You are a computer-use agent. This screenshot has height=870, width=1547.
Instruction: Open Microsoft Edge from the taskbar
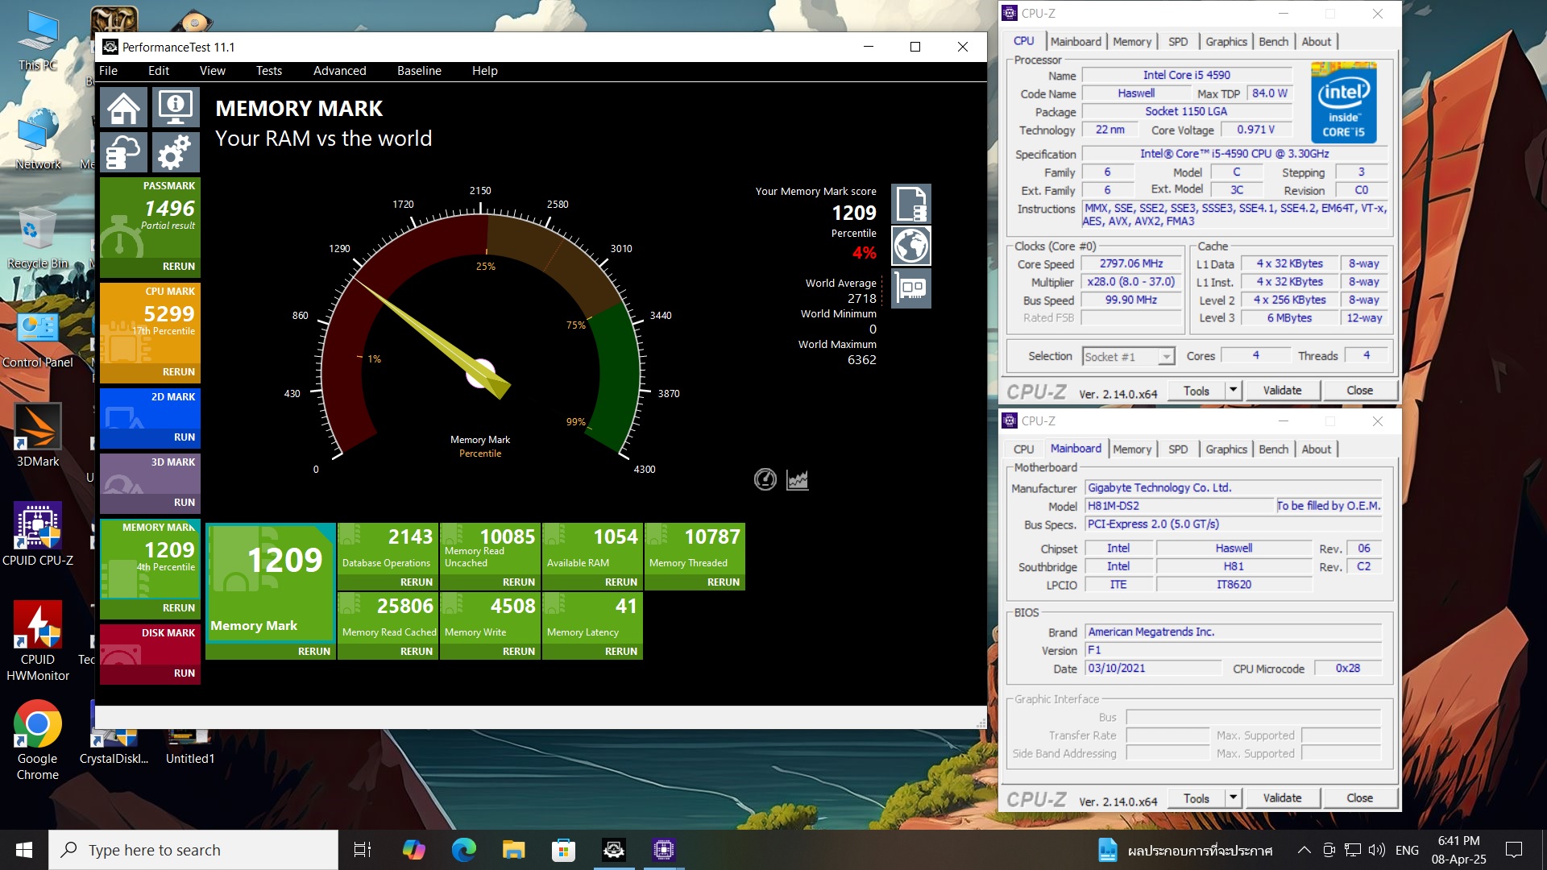464,850
